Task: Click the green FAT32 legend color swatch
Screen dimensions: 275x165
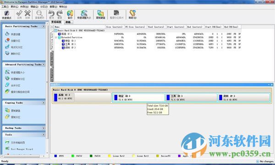Action: tap(73, 156)
